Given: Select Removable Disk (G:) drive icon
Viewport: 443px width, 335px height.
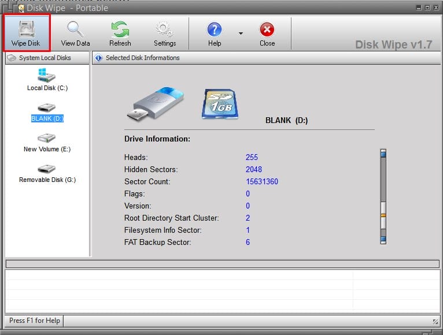Looking at the screenshot, I should (x=47, y=169).
